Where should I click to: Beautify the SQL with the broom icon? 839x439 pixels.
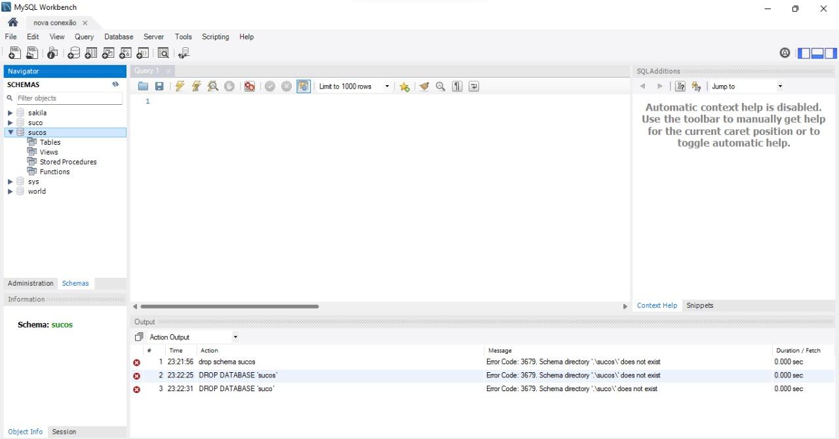(424, 86)
